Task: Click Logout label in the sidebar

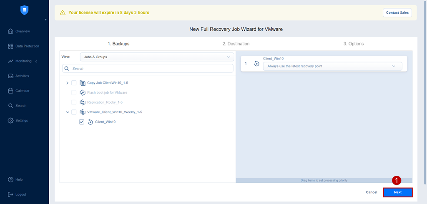Action: point(21,194)
